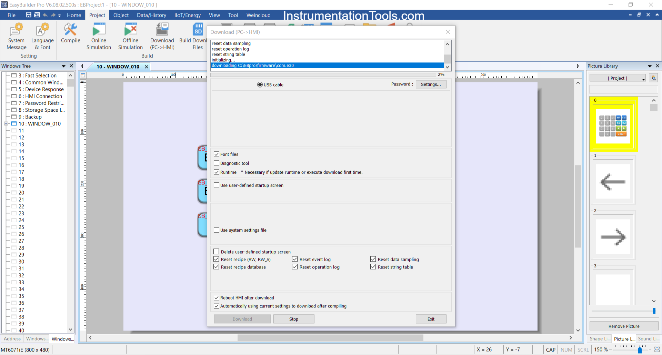Viewport: 662px width, 355px height.
Task: Select the USB cable radio option
Action: click(260, 84)
